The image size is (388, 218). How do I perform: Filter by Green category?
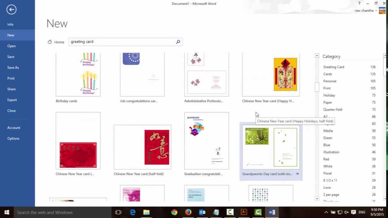pos(349,138)
